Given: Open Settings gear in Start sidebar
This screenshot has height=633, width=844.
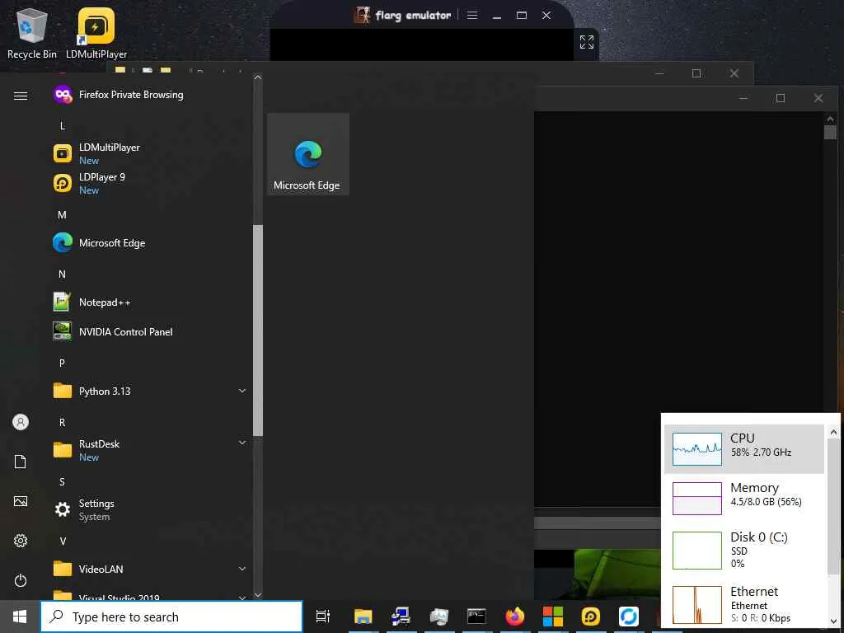Looking at the screenshot, I should tap(21, 541).
